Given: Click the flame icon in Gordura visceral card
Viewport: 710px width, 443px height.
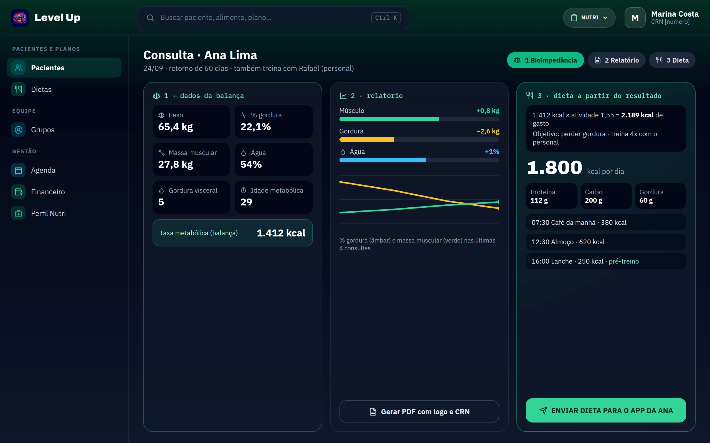Looking at the screenshot, I should (x=161, y=190).
